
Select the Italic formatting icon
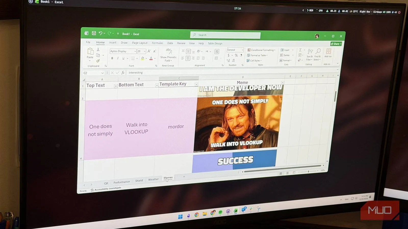(118, 58)
